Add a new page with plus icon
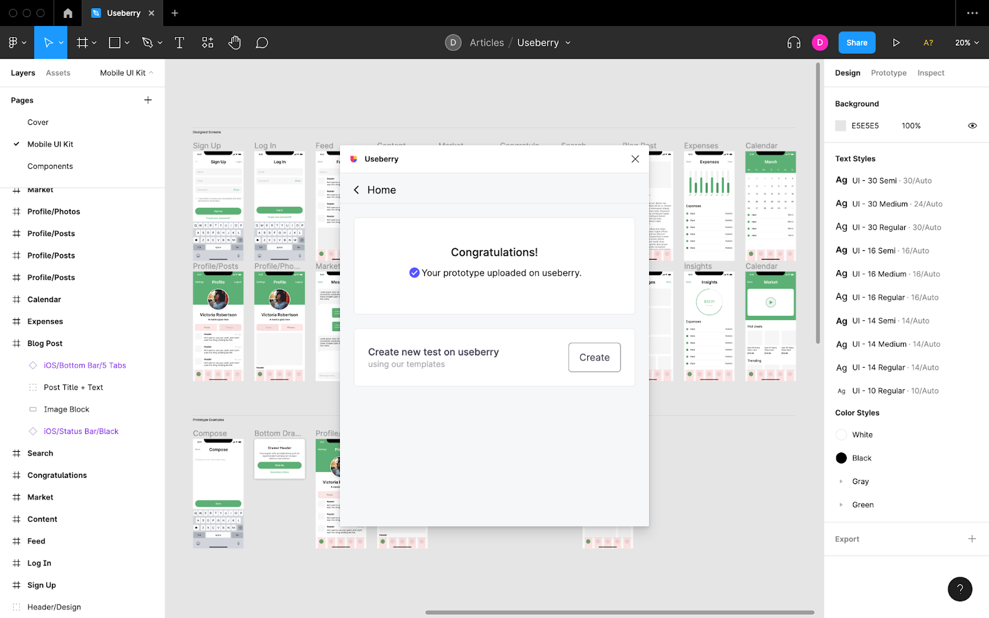 [148, 100]
